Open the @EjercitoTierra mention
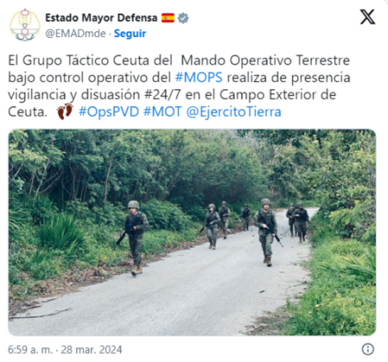This screenshot has width=388, height=362. 233,112
